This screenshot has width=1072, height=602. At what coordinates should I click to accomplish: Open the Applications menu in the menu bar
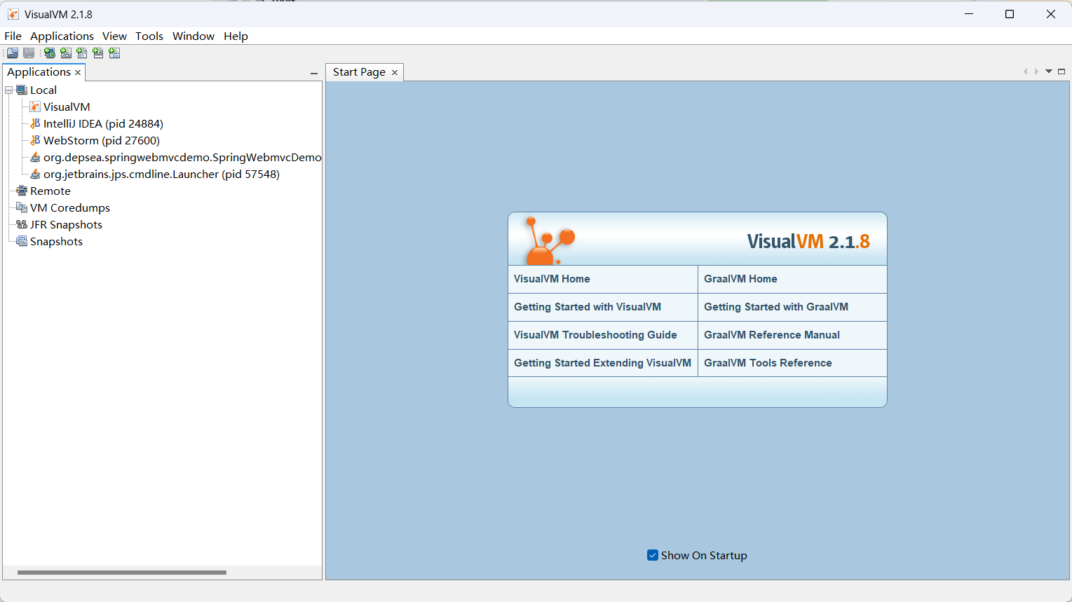click(62, 36)
